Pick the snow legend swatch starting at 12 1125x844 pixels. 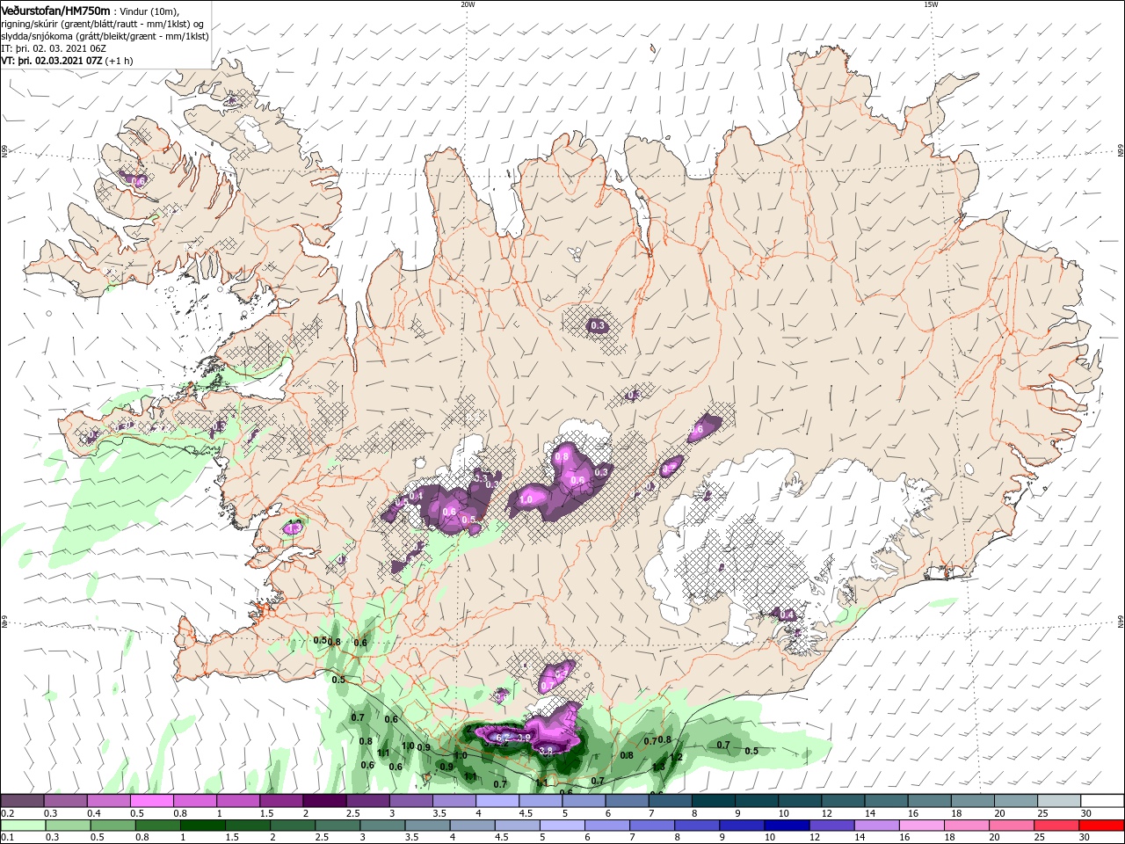(x=841, y=801)
